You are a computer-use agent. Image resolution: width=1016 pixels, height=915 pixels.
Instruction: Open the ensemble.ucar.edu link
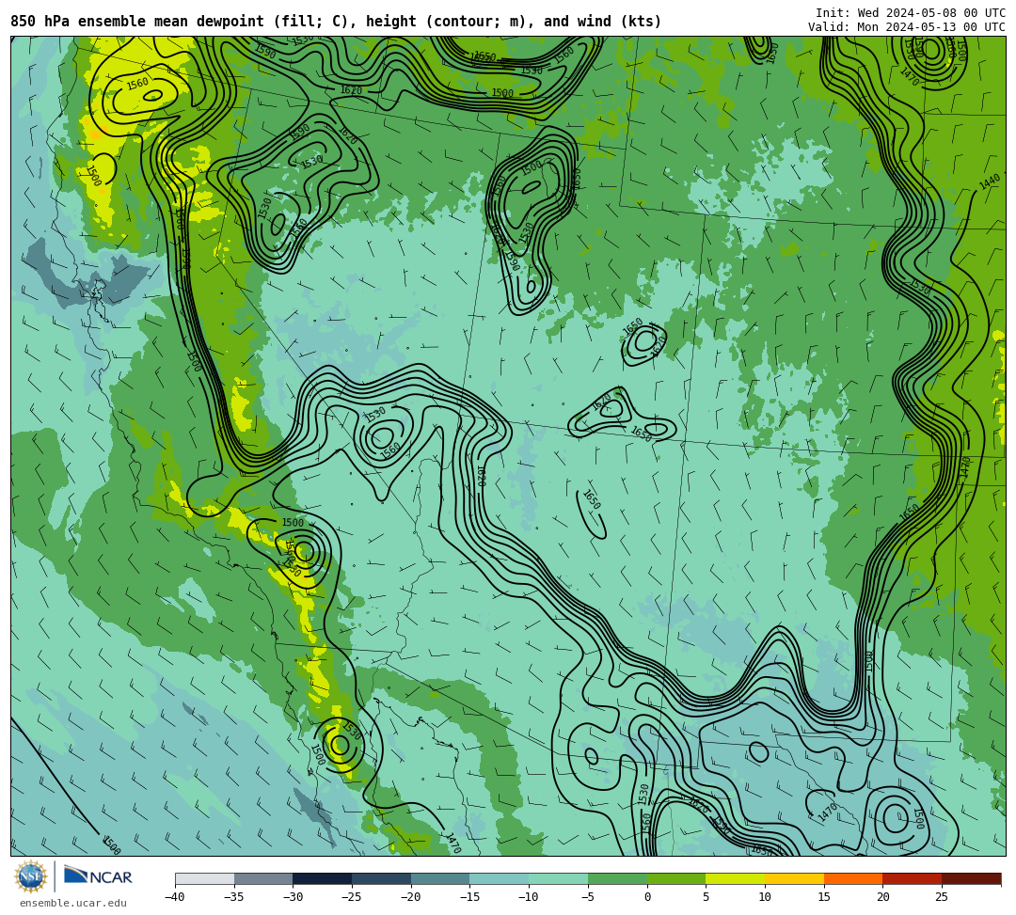click(x=73, y=903)
